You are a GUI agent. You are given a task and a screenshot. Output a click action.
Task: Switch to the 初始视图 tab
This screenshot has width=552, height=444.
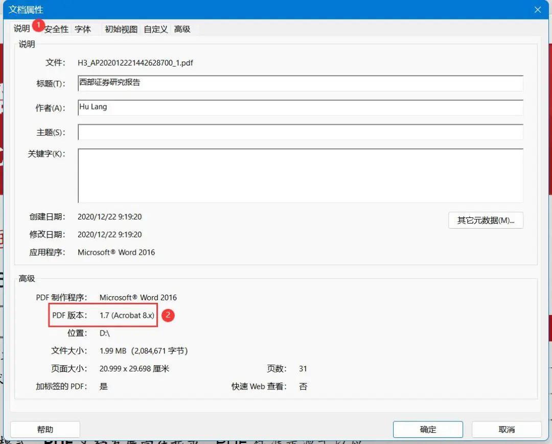[121, 29]
